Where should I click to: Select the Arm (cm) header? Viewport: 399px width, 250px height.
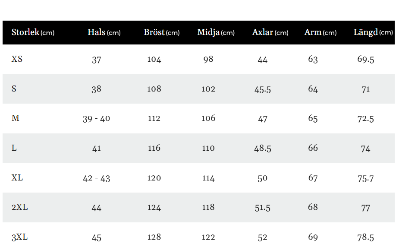320,32
